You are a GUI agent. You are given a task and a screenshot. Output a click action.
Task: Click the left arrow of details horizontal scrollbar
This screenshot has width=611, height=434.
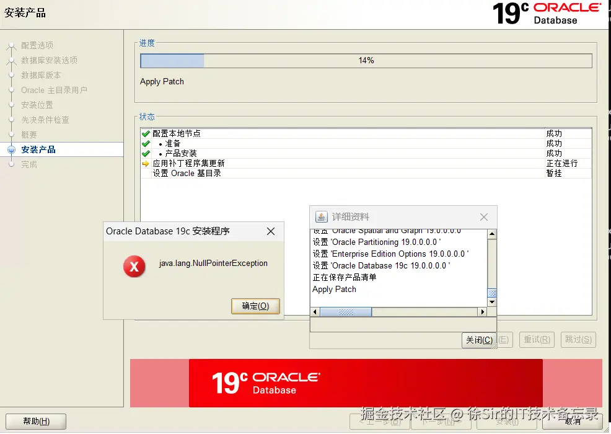pyautogui.click(x=315, y=312)
